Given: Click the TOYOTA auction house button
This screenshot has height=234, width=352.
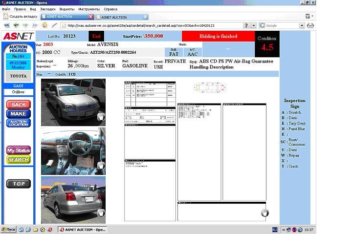Looking at the screenshot, I should 18,76.
